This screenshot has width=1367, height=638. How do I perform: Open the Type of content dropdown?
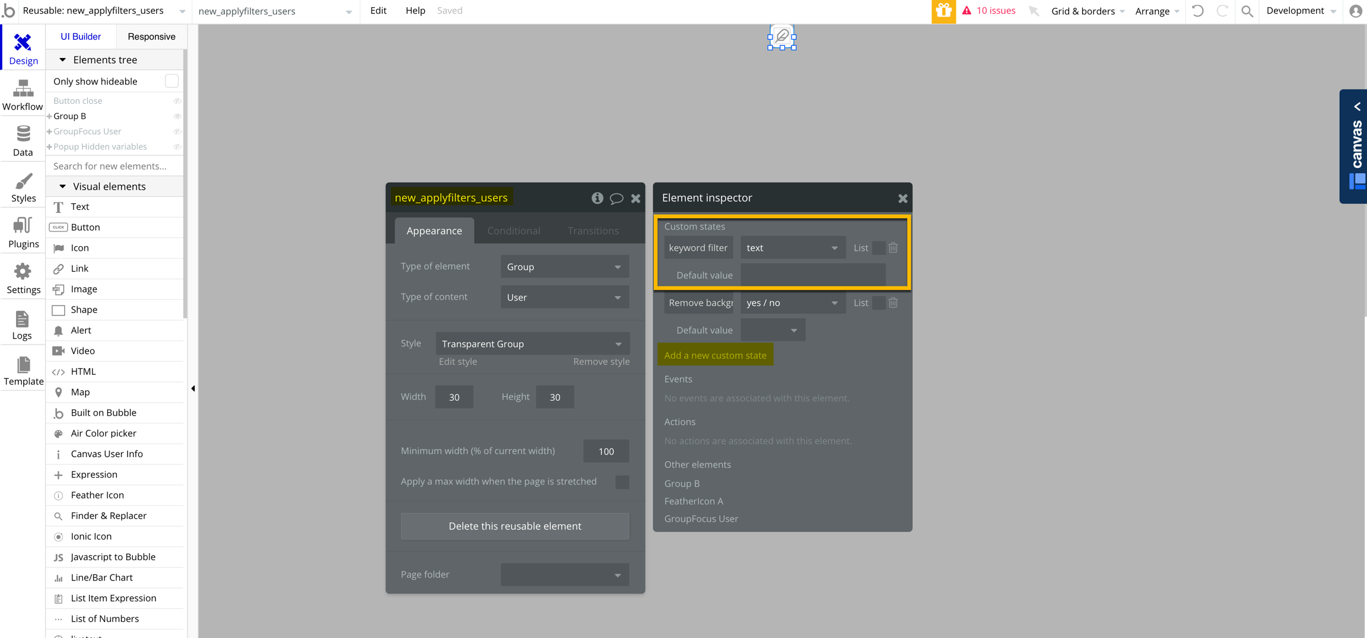(x=564, y=297)
